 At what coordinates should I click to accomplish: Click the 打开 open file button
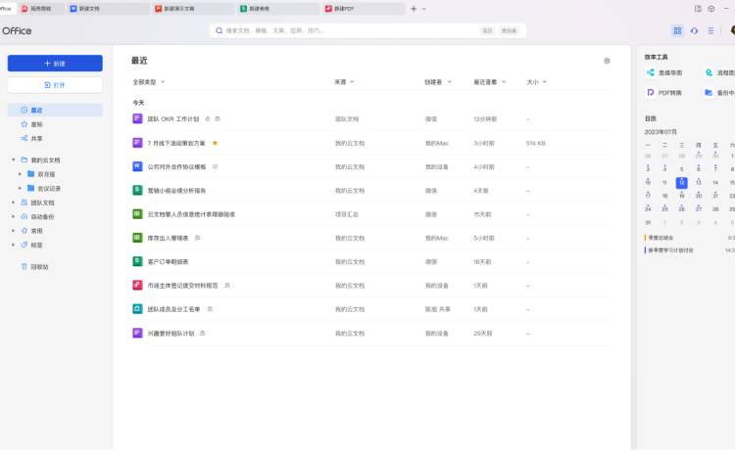pos(55,85)
